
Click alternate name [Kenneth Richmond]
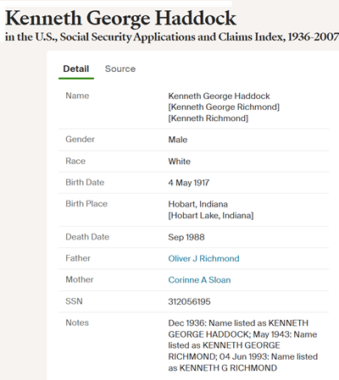point(208,118)
